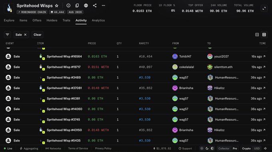Image resolution: width=272 pixels, height=152 pixels.
Task: Open the Analytics tab
Action: [x=98, y=20]
